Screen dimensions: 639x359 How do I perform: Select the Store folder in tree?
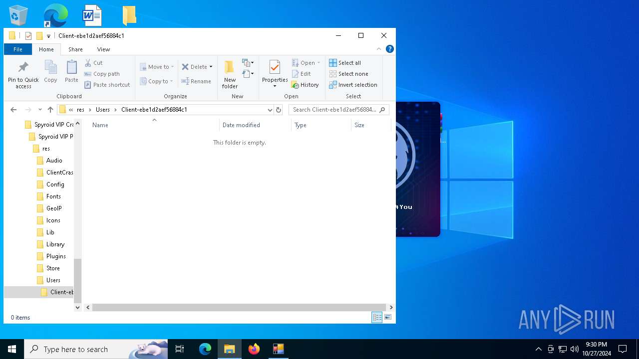(53, 268)
